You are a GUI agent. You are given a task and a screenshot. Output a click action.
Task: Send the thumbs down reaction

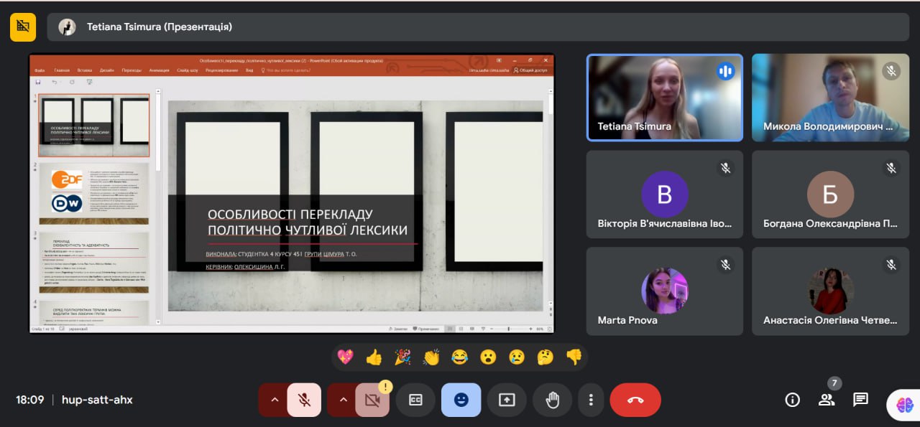click(x=574, y=357)
